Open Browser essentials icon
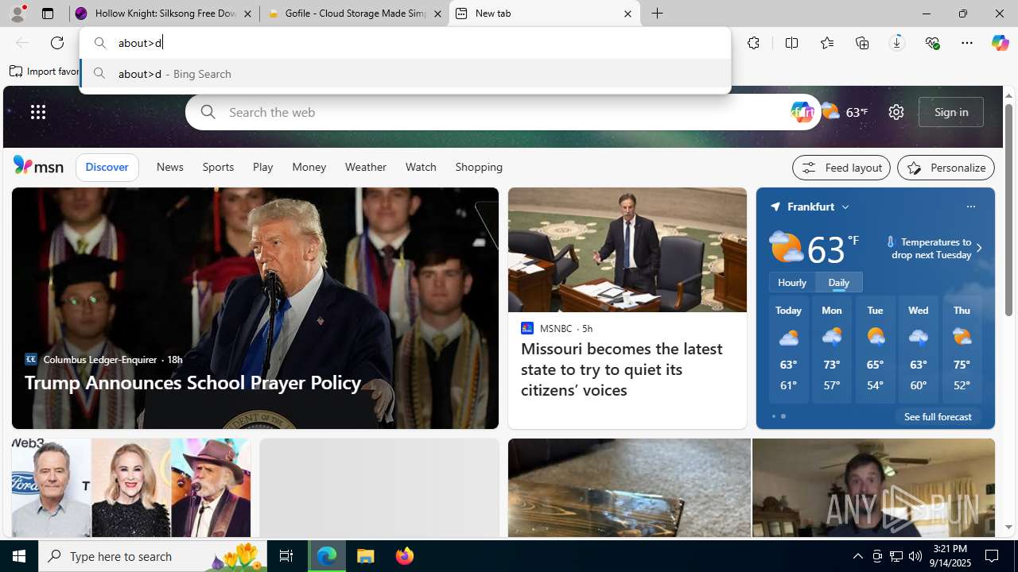Screen dimensions: 1018x572 (x=932, y=43)
